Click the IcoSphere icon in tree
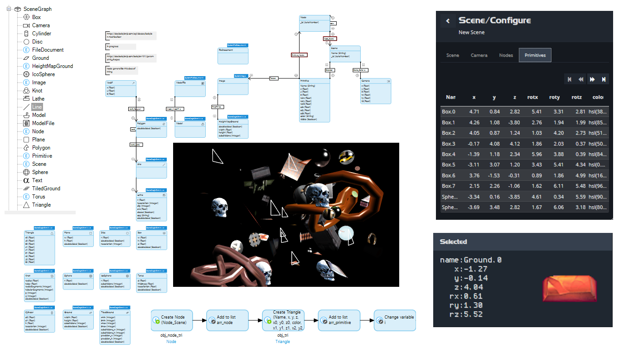 click(x=26, y=74)
